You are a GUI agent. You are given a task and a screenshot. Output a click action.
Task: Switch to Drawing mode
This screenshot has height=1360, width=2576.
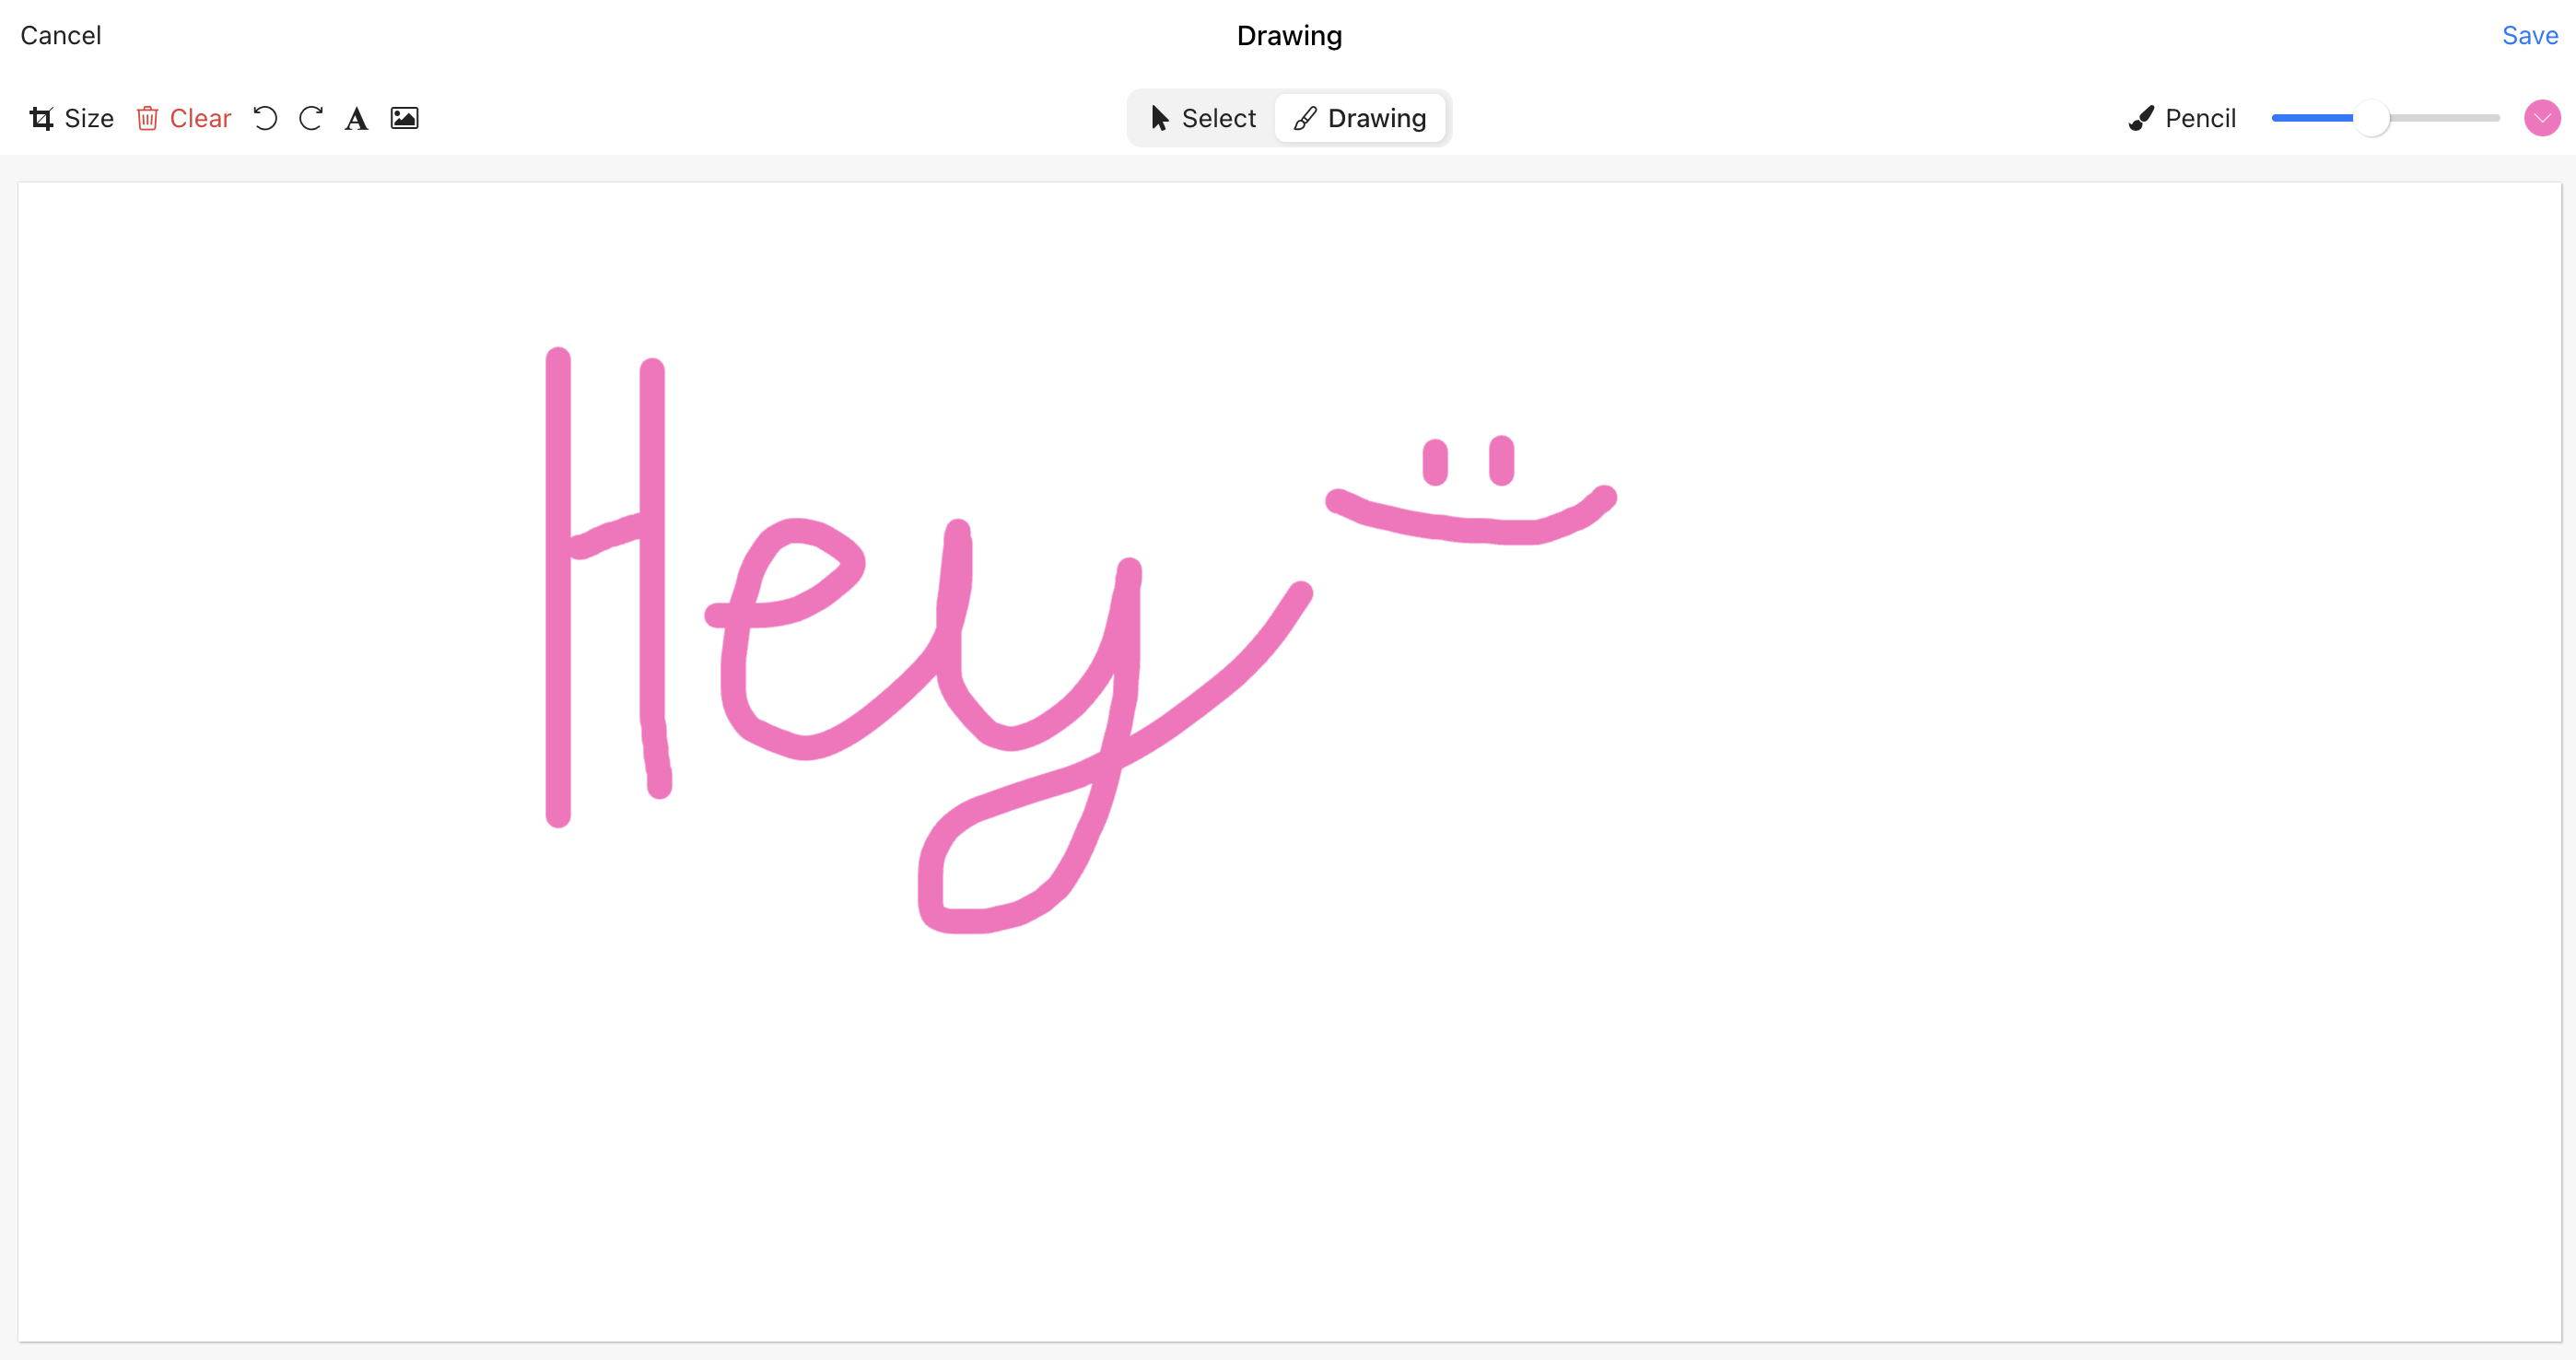pos(1360,118)
